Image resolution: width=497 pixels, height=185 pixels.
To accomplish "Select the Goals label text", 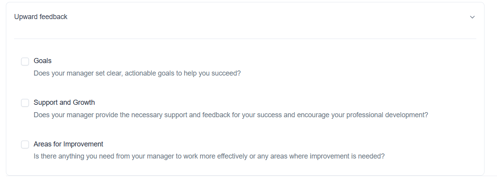I will point(43,61).
